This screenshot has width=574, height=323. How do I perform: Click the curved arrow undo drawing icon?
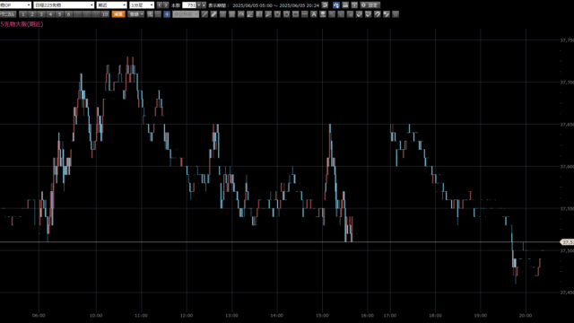coord(377,14)
